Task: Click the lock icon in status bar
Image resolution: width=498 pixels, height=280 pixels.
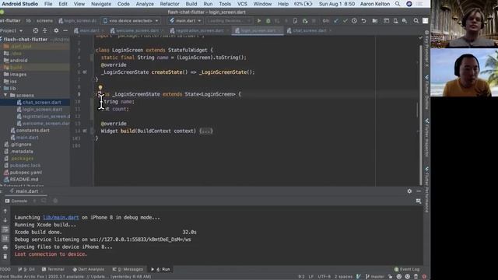Action: (x=391, y=277)
